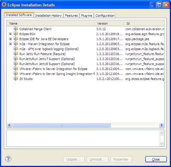Viewport: 171px width, 167px height.
Task: Click the m2e Maven Integration feature icon
Action: [x=16, y=44]
